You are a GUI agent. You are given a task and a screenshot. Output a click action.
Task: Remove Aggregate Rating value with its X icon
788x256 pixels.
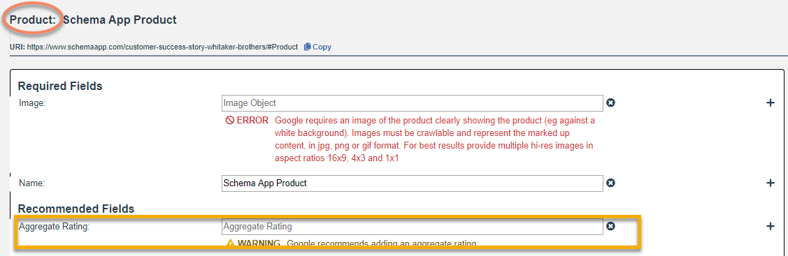[610, 227]
